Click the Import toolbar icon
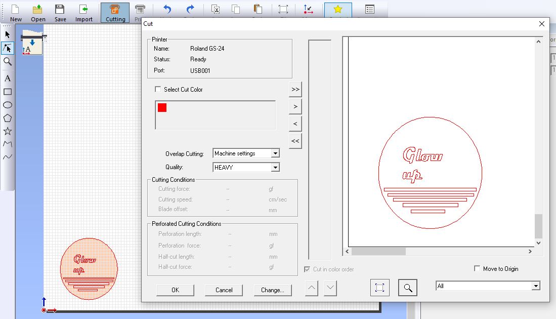 point(83,13)
